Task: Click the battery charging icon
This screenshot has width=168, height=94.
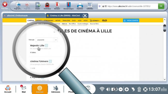Action: (x=114, y=89)
